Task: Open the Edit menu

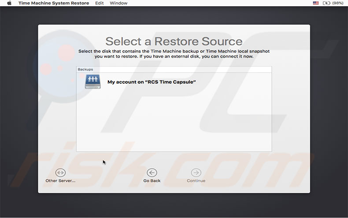Action: (x=99, y=3)
